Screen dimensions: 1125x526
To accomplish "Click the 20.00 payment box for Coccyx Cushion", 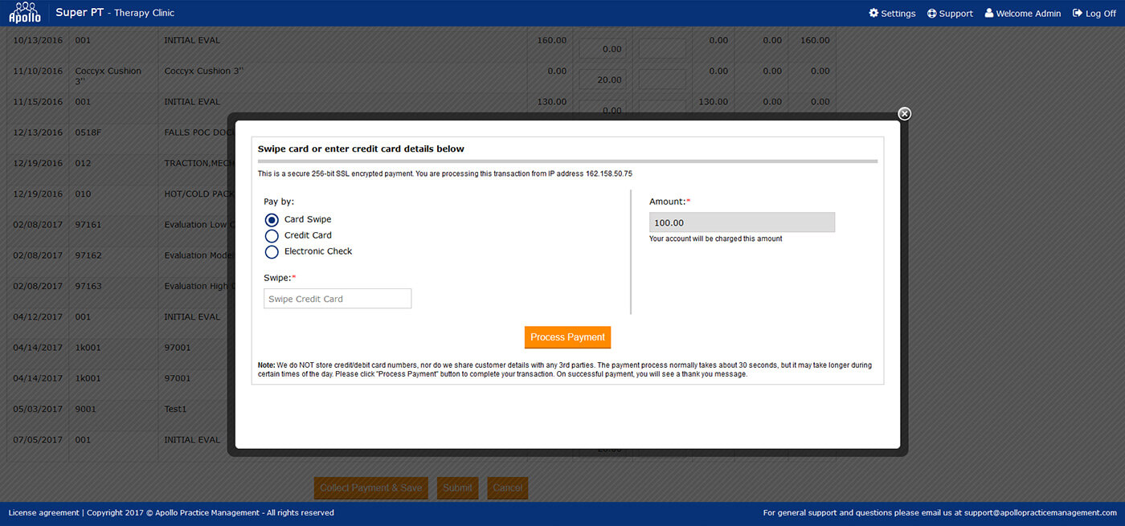I will 602,80.
